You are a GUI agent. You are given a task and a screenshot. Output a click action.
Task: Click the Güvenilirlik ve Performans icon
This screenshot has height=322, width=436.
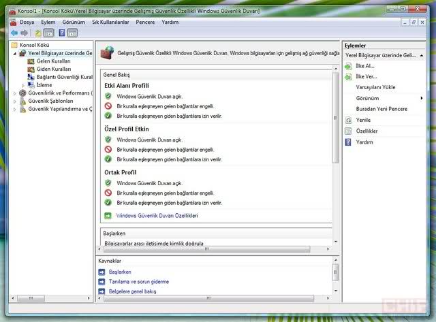point(22,93)
